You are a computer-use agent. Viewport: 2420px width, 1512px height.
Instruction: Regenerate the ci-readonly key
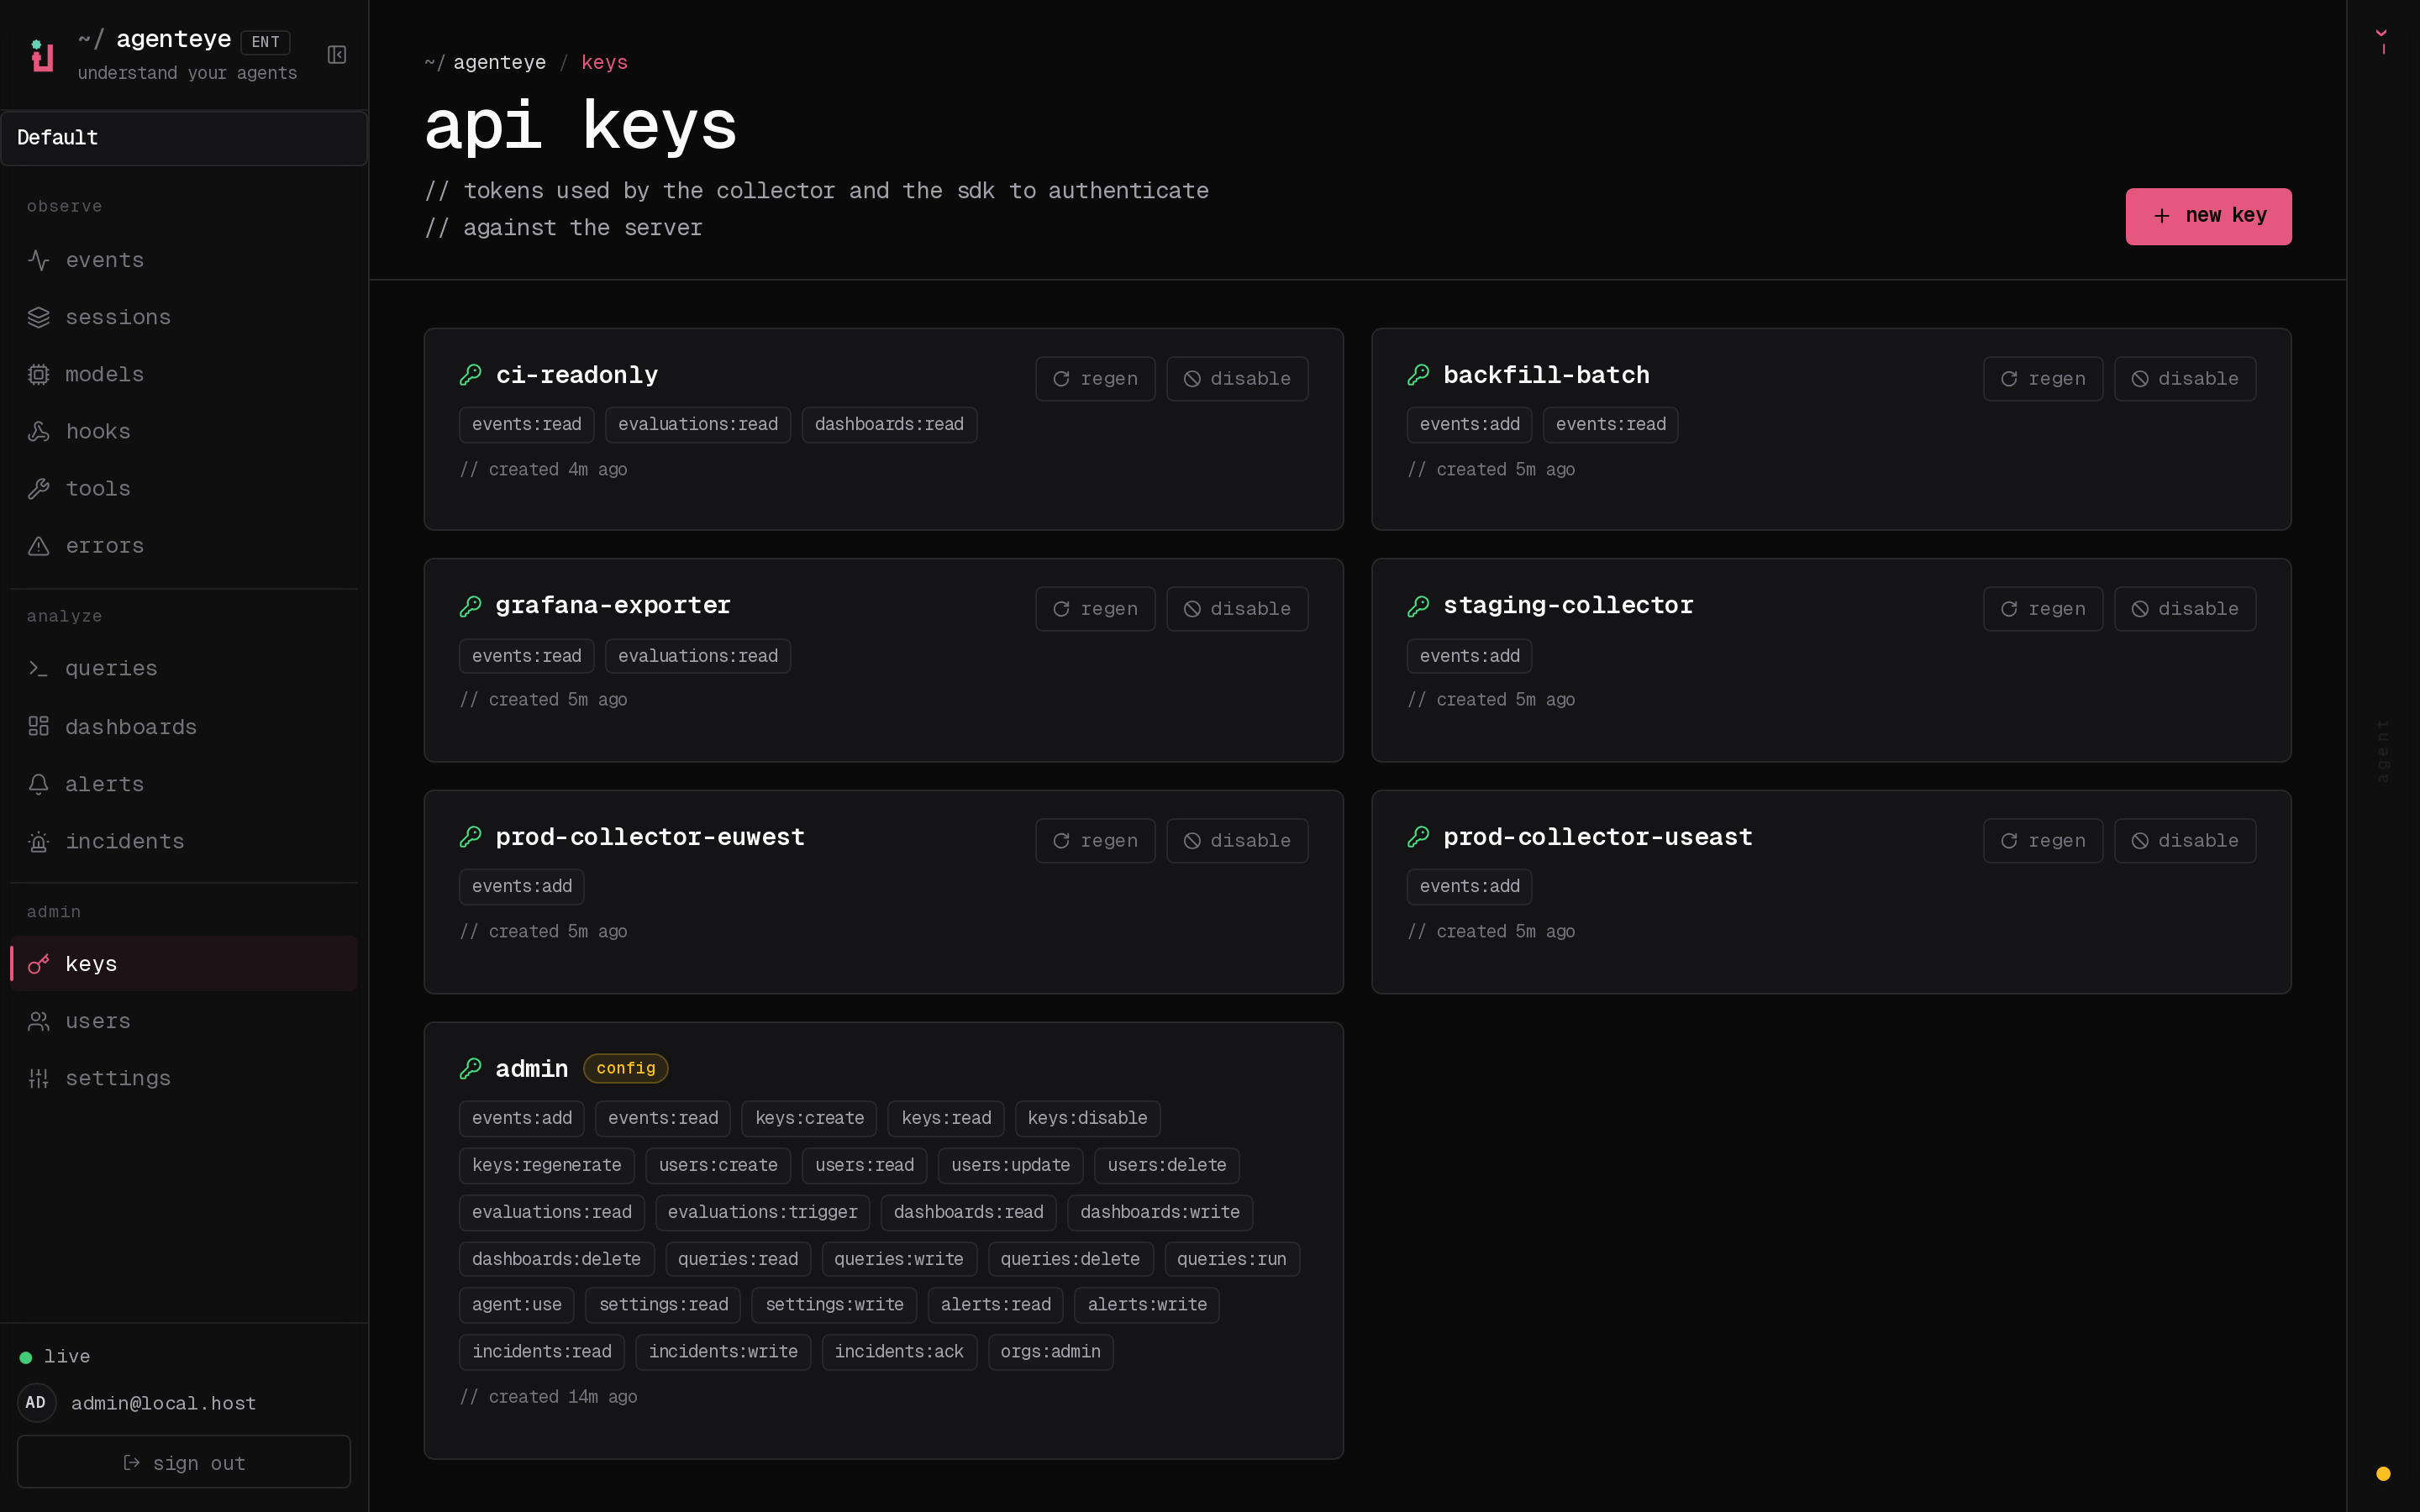(x=1095, y=379)
